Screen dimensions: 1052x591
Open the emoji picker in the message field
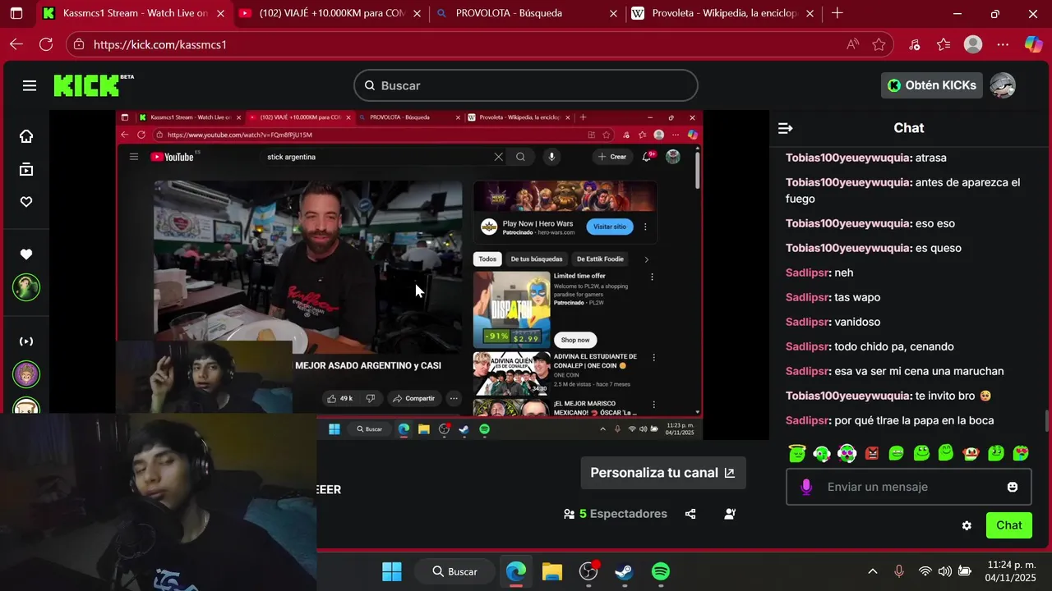coord(1013,487)
